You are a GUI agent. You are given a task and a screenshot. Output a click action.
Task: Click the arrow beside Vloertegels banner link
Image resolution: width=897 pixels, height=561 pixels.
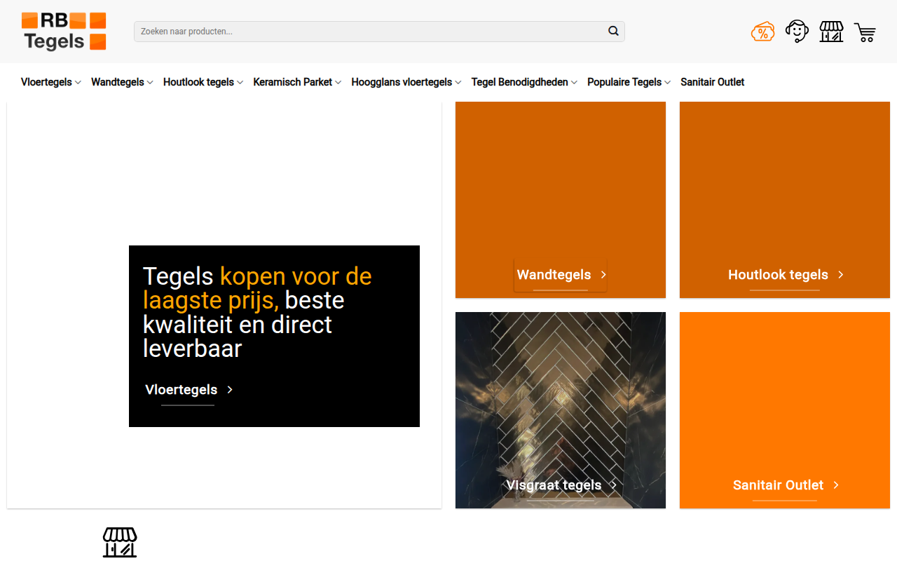(x=230, y=390)
